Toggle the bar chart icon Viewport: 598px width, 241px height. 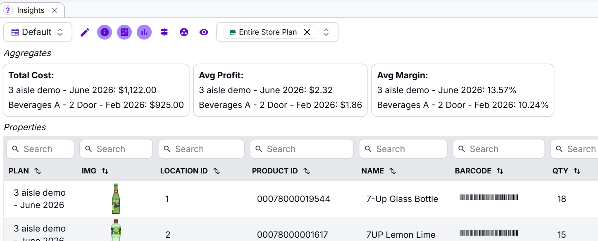(144, 32)
